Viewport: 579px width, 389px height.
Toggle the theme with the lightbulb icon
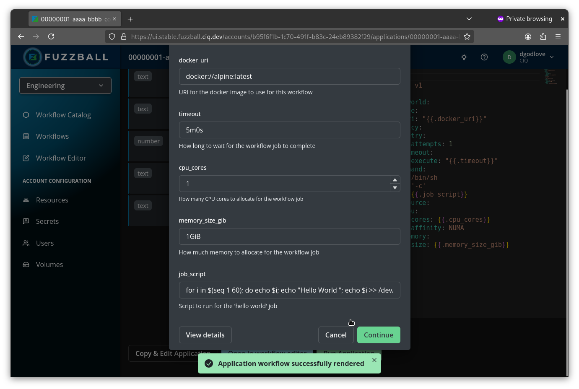pos(464,57)
